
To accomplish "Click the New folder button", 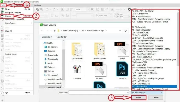I will click(x=62, y=37).
